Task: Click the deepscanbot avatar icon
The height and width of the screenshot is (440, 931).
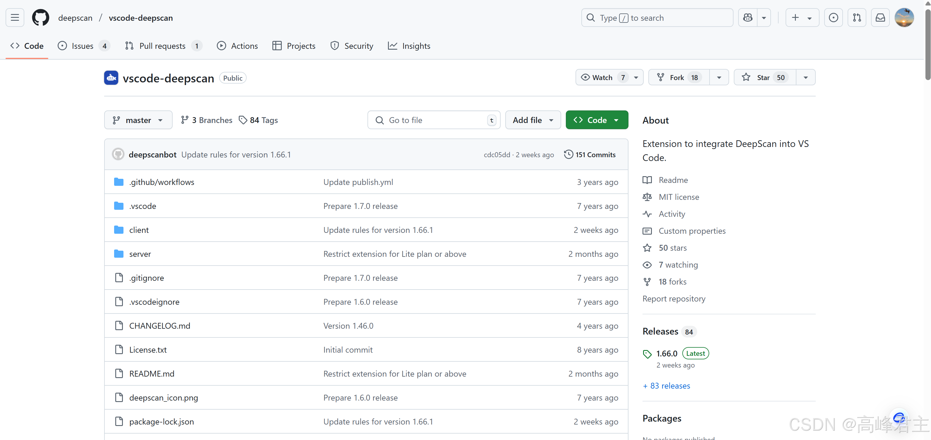Action: 118,155
